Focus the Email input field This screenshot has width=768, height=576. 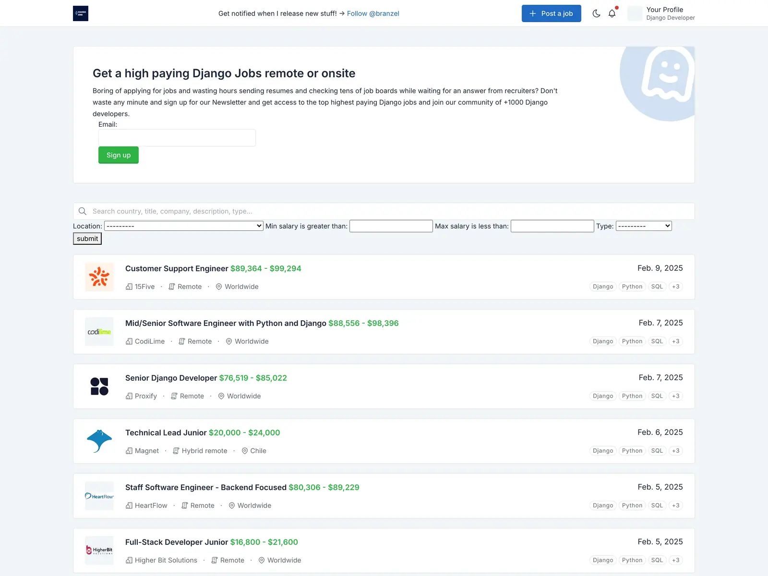177,138
